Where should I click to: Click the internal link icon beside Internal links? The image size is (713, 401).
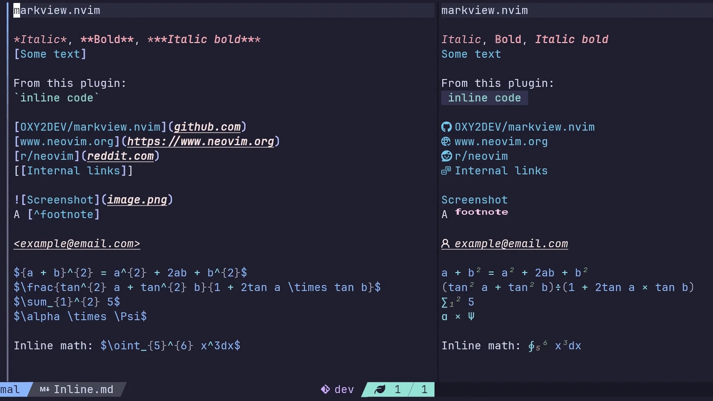coord(446,171)
